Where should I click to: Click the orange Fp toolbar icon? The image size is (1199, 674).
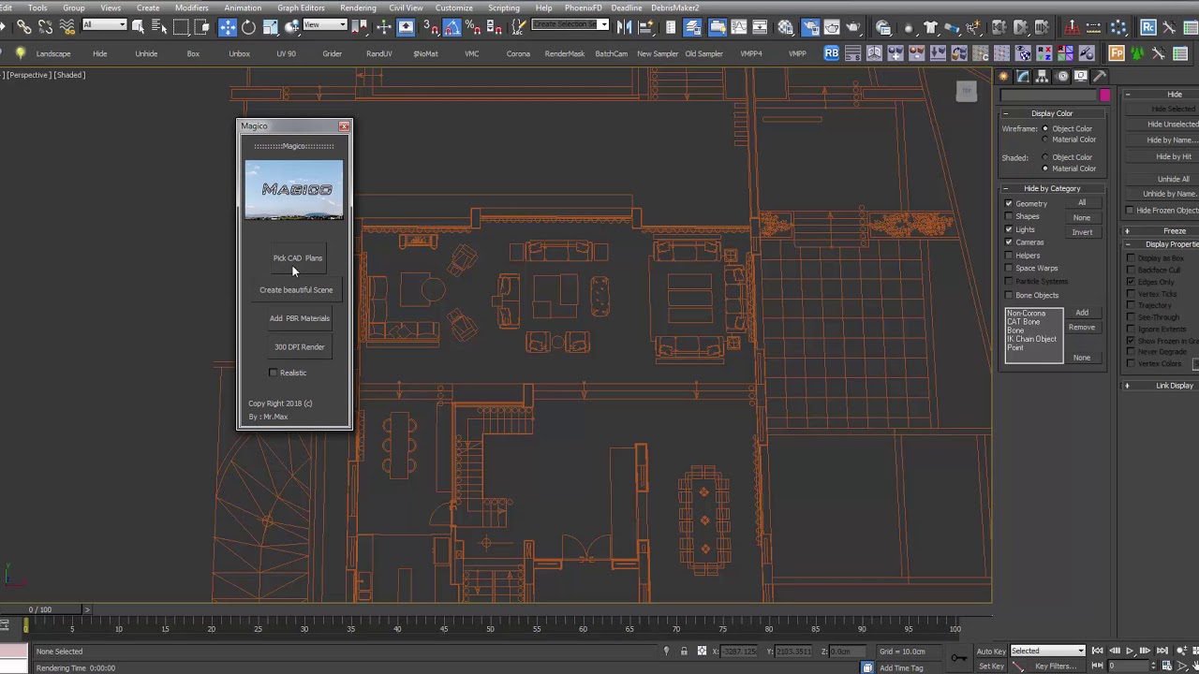(x=1117, y=53)
